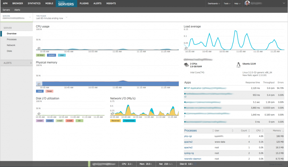Open the Help dropdown
Image resolution: width=288 pixels, height=167 pixels.
point(237,3)
